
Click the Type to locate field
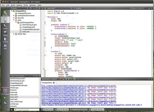point(27,110)
